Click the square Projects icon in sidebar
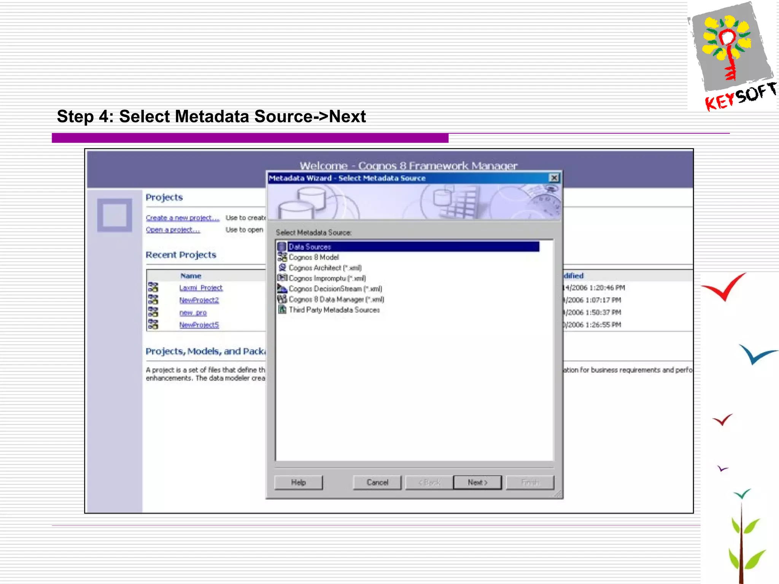 pyautogui.click(x=114, y=215)
